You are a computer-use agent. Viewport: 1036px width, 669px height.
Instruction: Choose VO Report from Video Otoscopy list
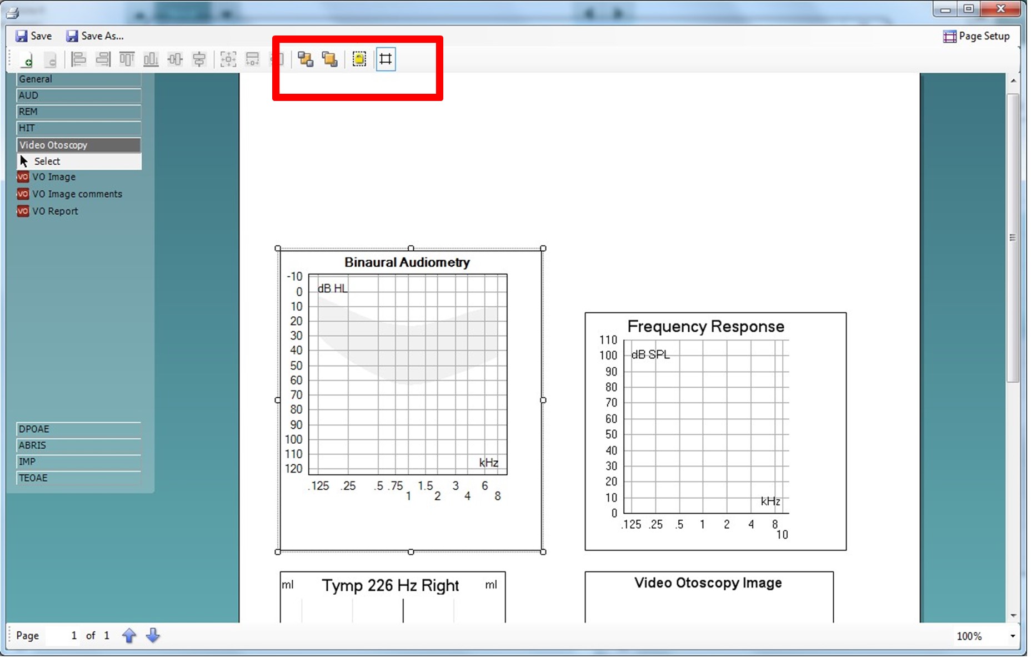pyautogui.click(x=54, y=211)
